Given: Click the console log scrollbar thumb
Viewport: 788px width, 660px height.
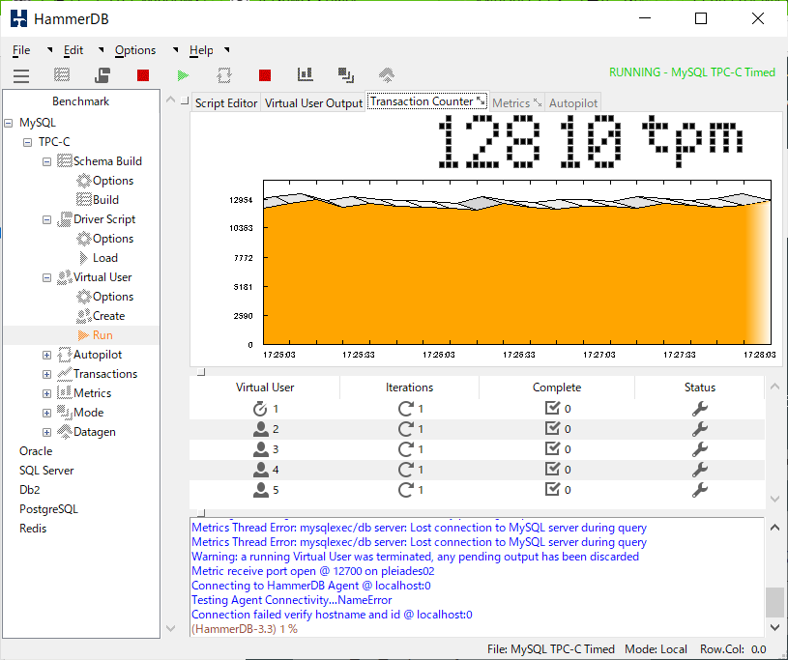Looking at the screenshot, I should pyautogui.click(x=774, y=602).
